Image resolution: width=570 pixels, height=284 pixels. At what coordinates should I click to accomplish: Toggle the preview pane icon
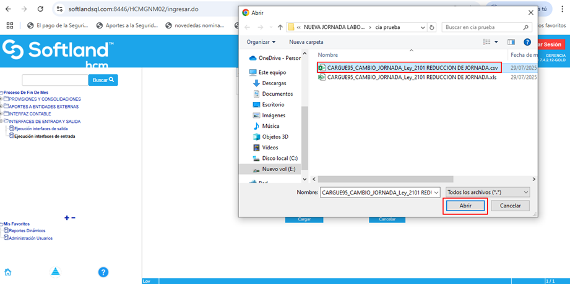[511, 42]
